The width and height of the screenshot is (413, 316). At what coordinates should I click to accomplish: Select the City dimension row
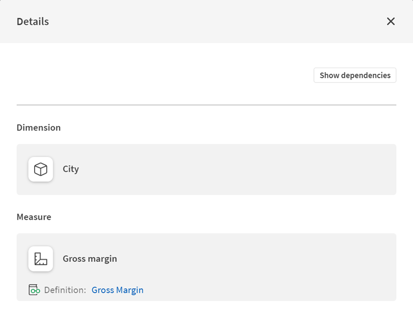pos(206,169)
